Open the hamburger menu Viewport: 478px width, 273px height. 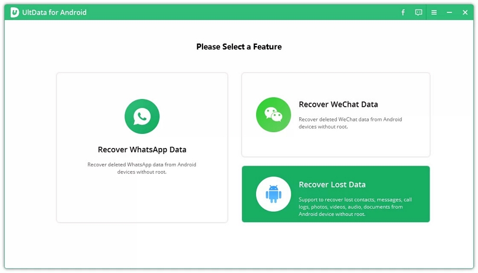click(434, 12)
